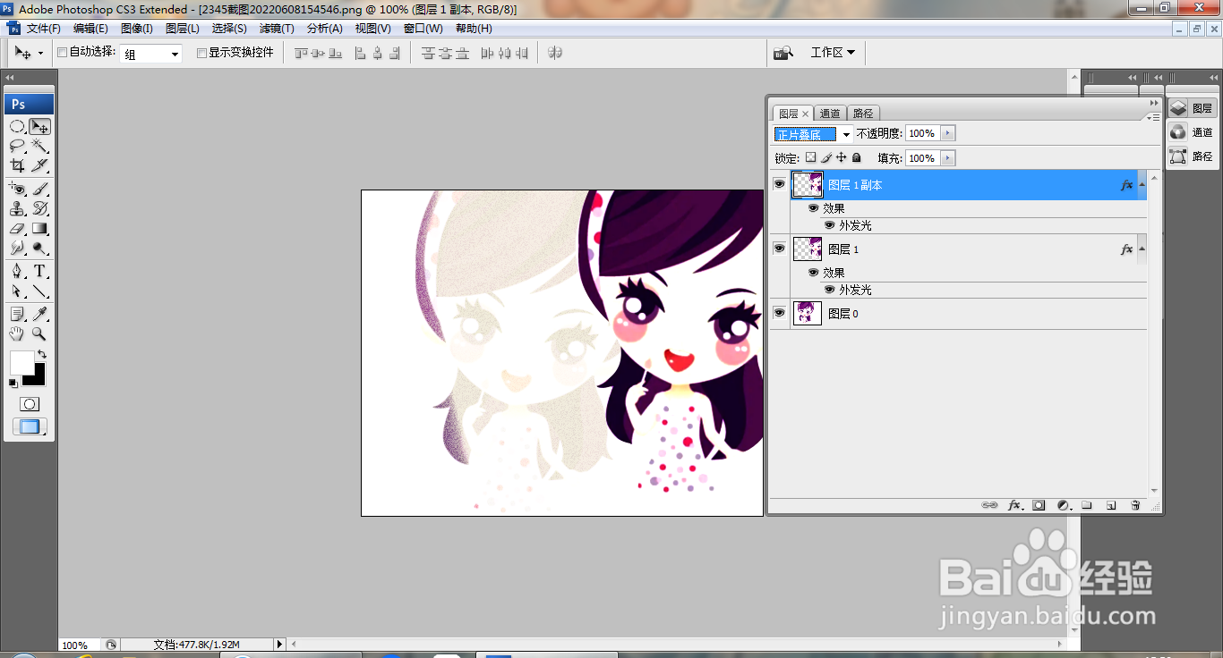The height and width of the screenshot is (658, 1223).
Task: Create a new layer
Action: (x=1111, y=505)
